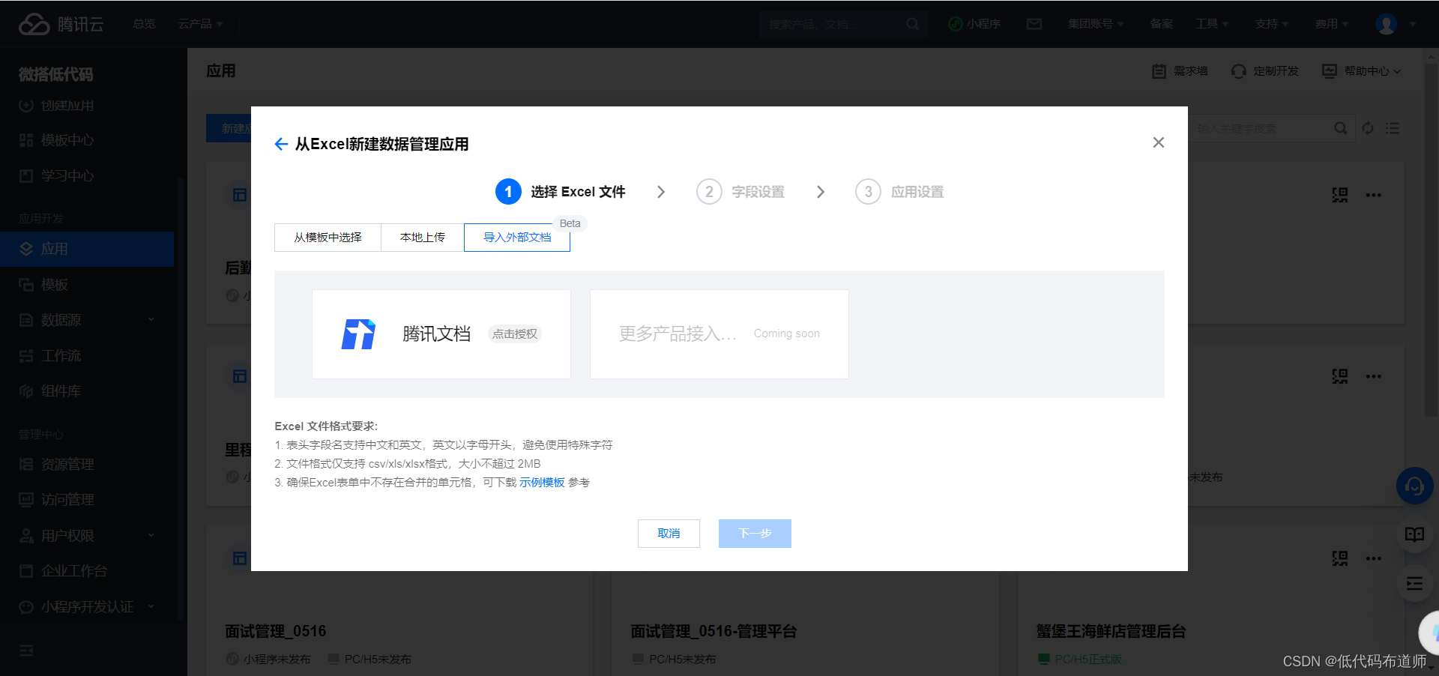Screen dimensions: 1439x676
Task: Click the 腾讯云 logo
Action: 61,24
